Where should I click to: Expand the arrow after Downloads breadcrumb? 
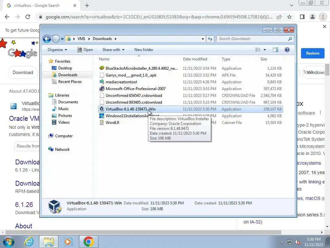[x=116, y=39]
